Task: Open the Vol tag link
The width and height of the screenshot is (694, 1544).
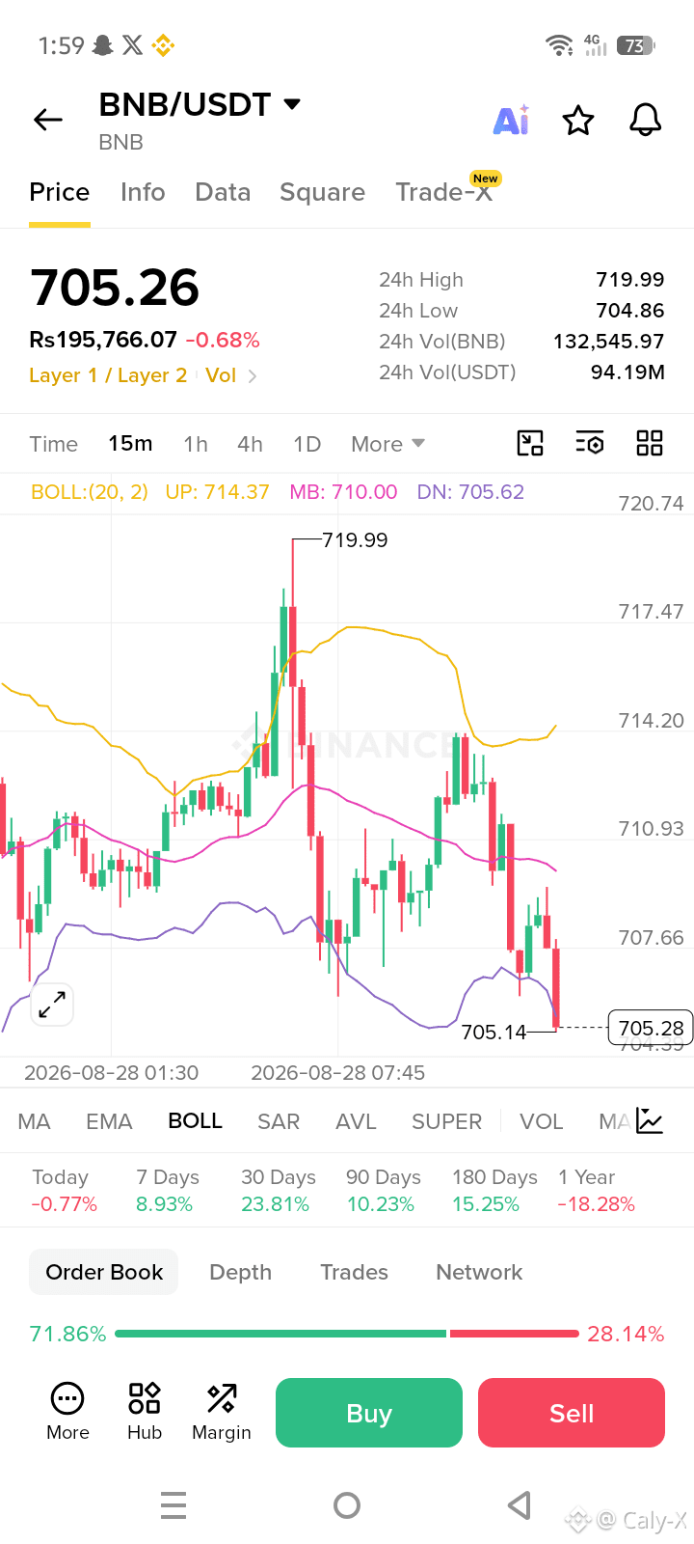Action: tap(221, 375)
